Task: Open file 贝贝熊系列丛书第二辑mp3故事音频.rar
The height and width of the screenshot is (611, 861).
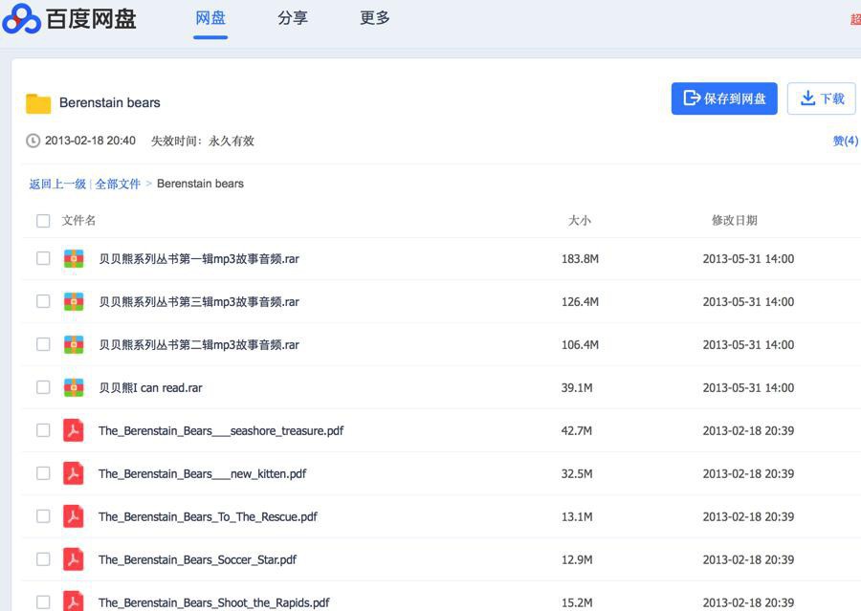Action: 199,345
